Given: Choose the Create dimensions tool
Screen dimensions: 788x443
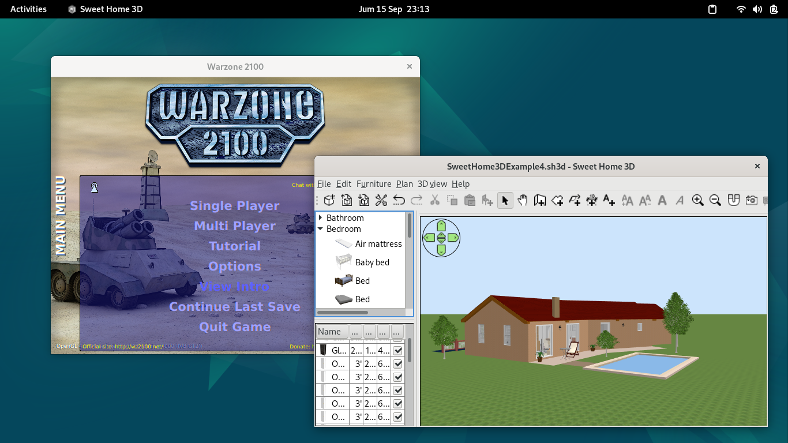Looking at the screenshot, I should click(x=592, y=200).
